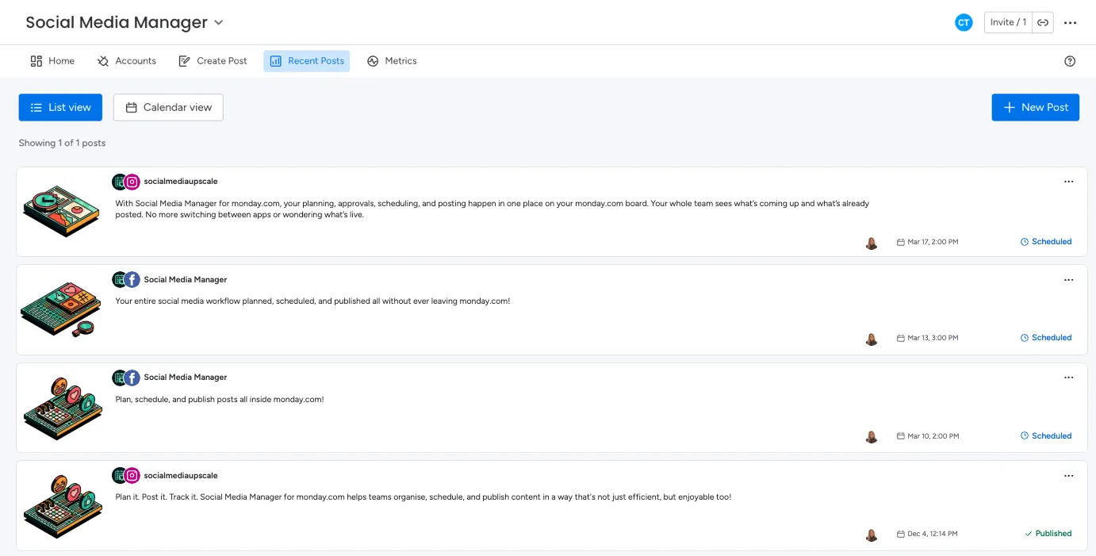Screen dimensions: 1096x556
Task: Click Scheduled status on Mar 13 post
Action: click(1046, 338)
